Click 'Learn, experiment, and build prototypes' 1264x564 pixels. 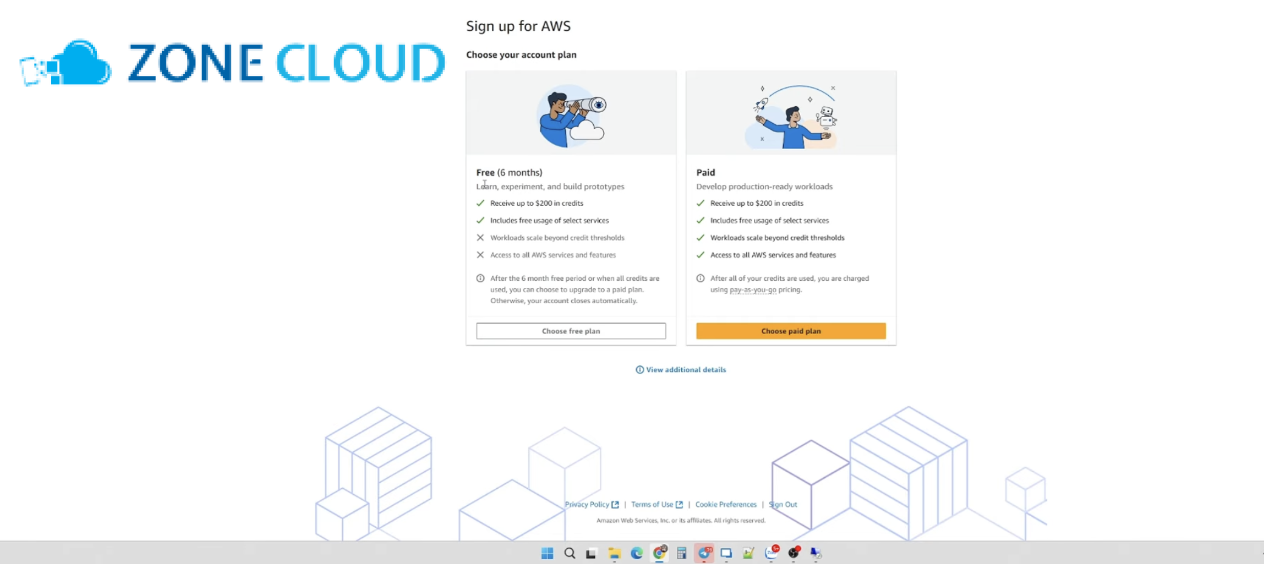[x=550, y=187]
